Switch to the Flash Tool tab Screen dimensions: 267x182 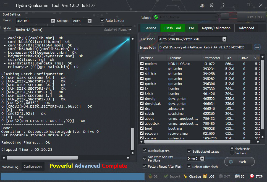click(172, 28)
